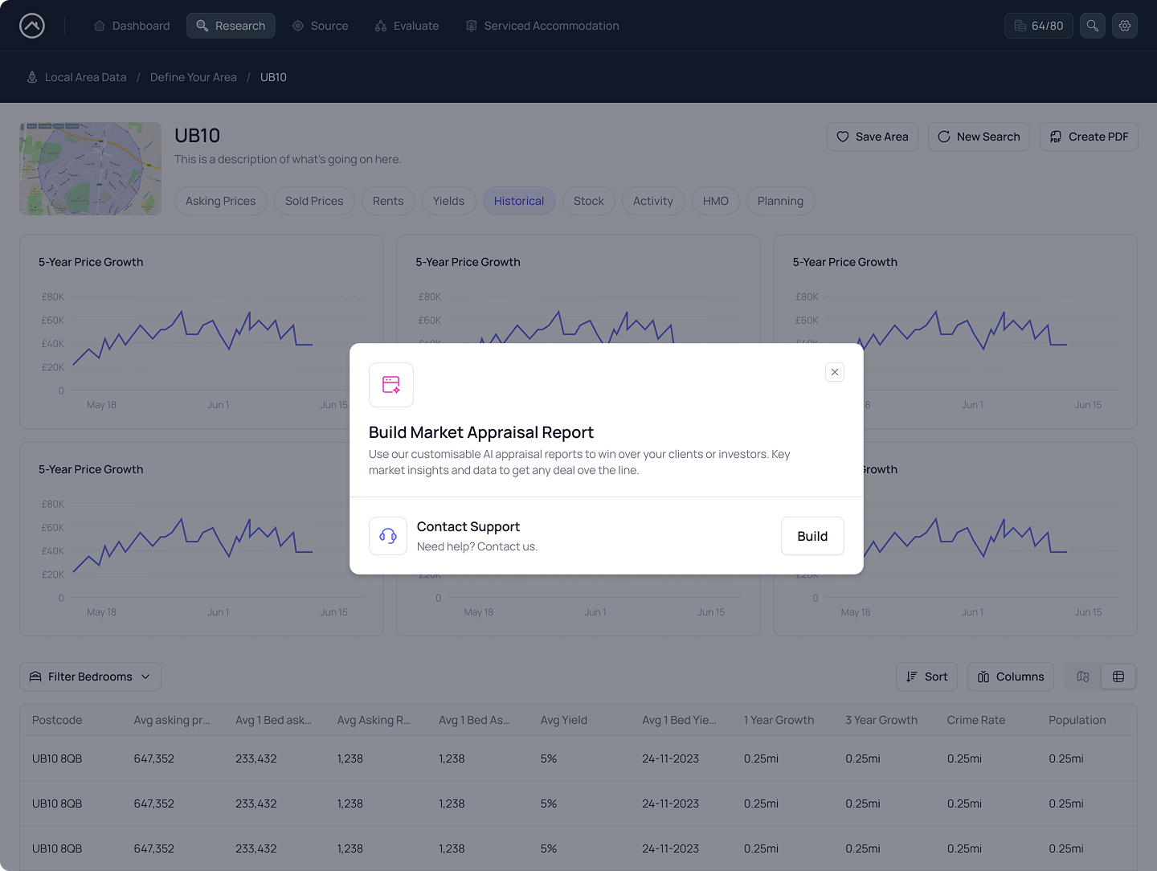Click the report builder icon in dialog

point(391,385)
